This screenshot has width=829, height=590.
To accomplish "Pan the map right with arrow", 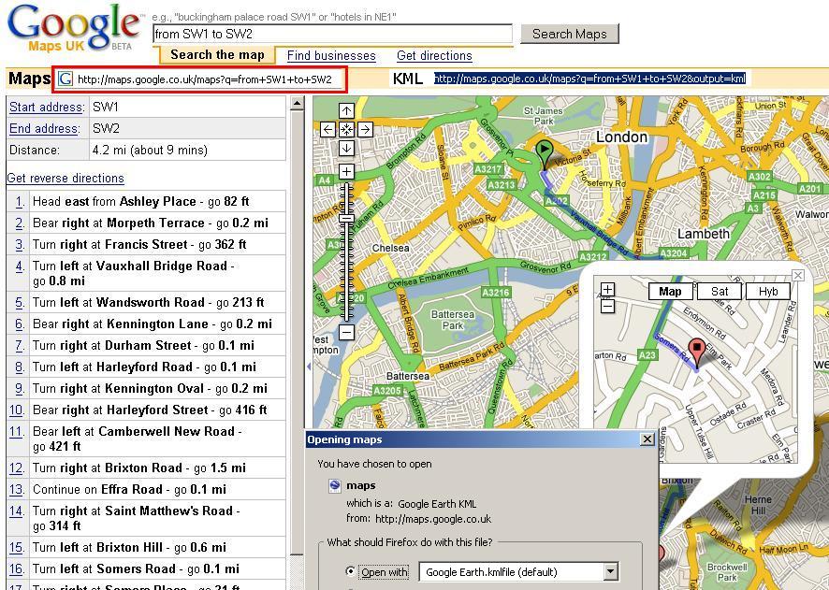I will pos(365,129).
